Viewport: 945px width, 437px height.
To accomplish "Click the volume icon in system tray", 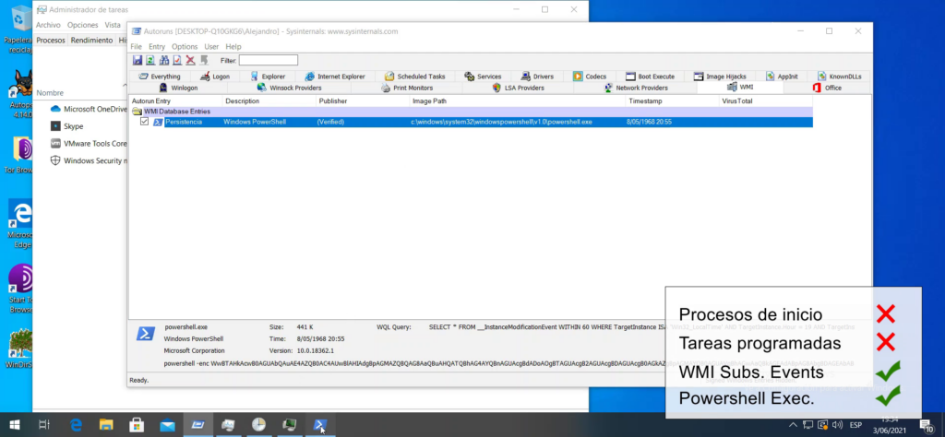I will (x=837, y=425).
